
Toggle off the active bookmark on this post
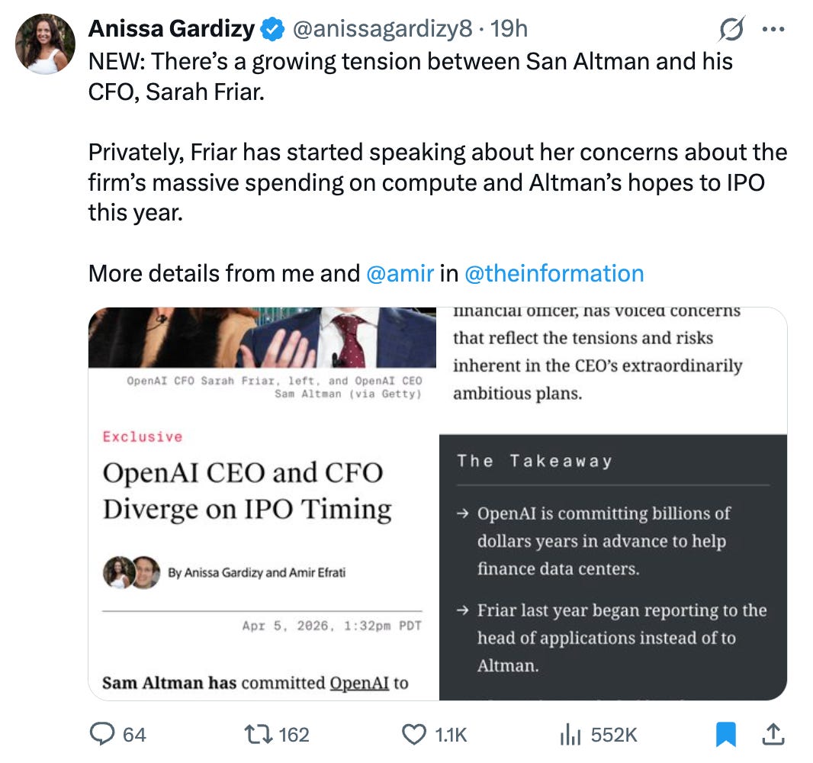click(725, 734)
